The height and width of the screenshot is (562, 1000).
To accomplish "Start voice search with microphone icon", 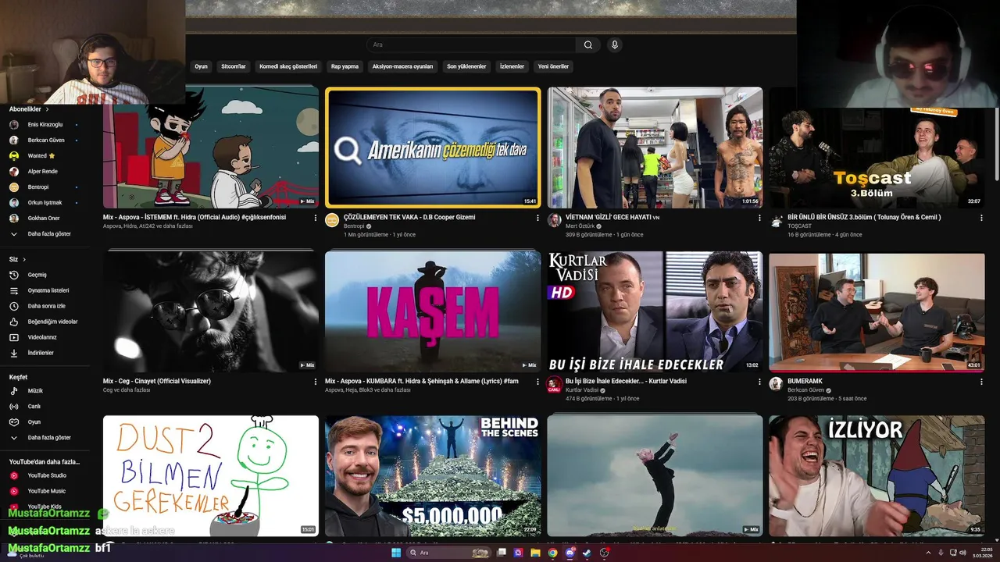I will click(615, 44).
